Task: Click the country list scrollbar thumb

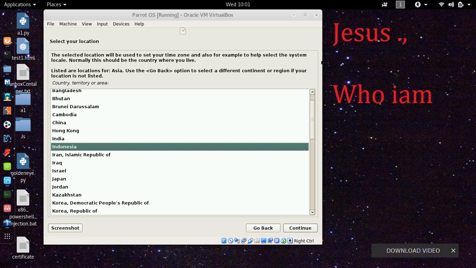Action: [312, 119]
